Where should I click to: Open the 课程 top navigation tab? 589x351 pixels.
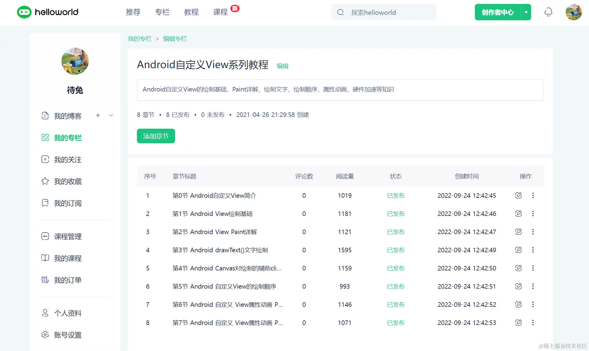pyautogui.click(x=220, y=12)
